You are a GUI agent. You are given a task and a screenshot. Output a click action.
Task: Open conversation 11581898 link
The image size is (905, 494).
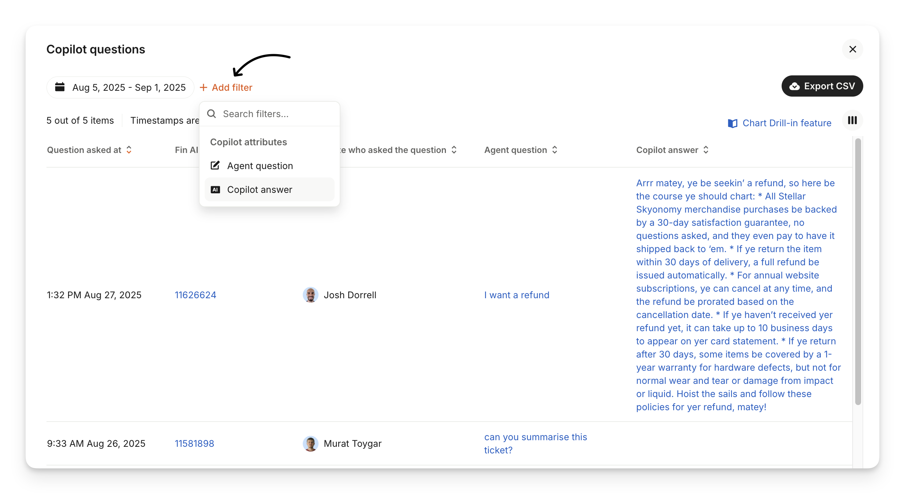coord(194,444)
